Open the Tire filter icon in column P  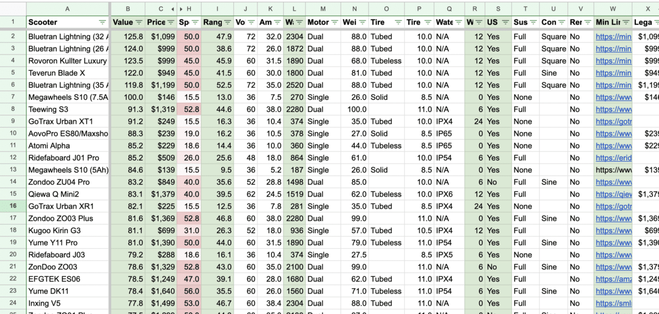tap(428, 22)
